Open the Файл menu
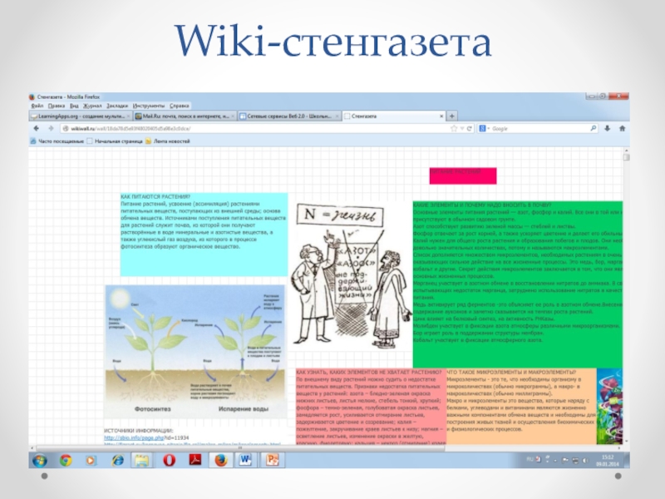The width and height of the screenshot is (665, 499). pos(37,106)
